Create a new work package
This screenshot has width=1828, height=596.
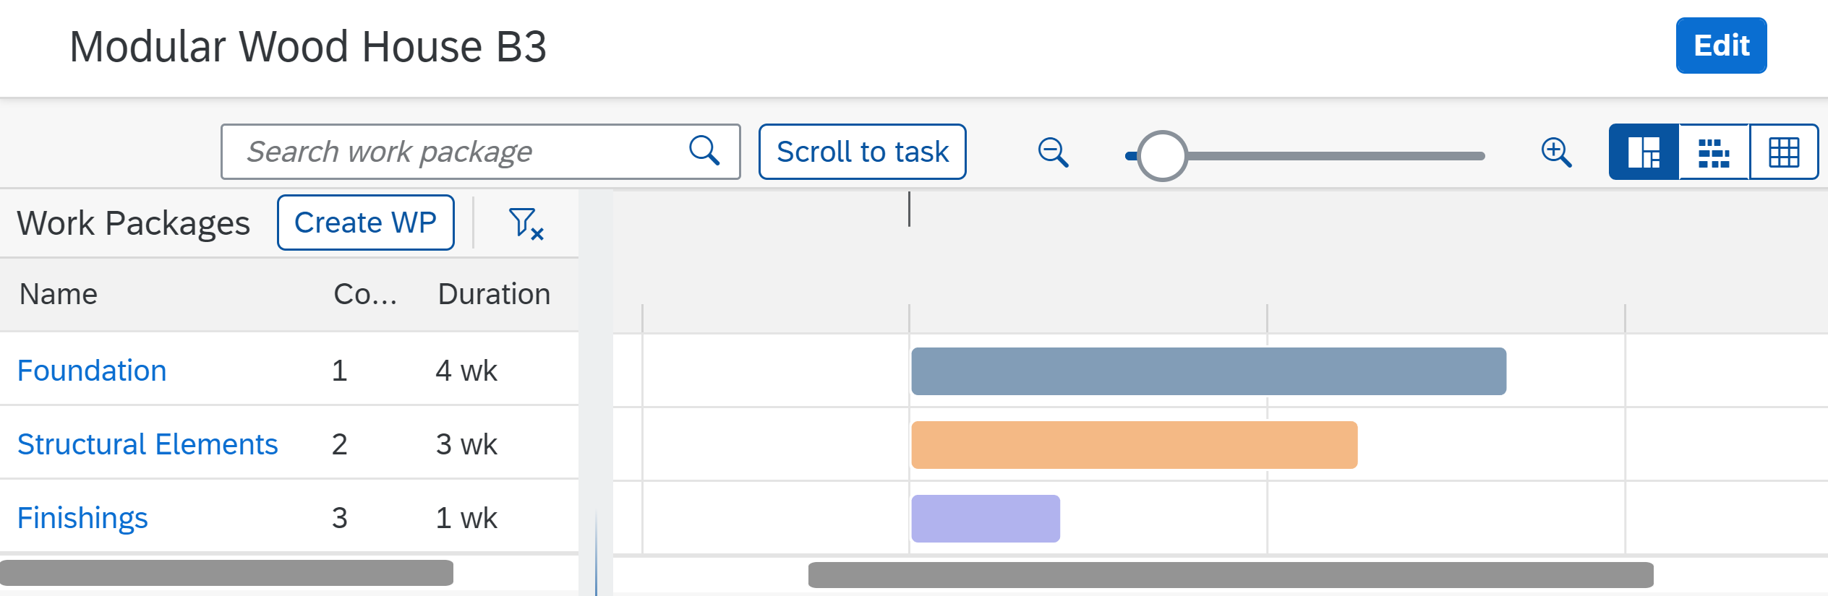366,223
